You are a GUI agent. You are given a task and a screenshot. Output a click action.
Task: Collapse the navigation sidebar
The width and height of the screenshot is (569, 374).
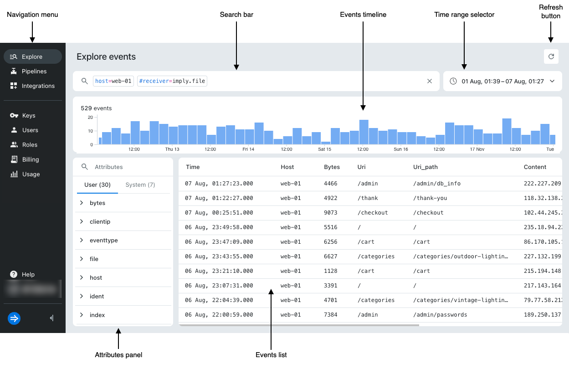[51, 318]
